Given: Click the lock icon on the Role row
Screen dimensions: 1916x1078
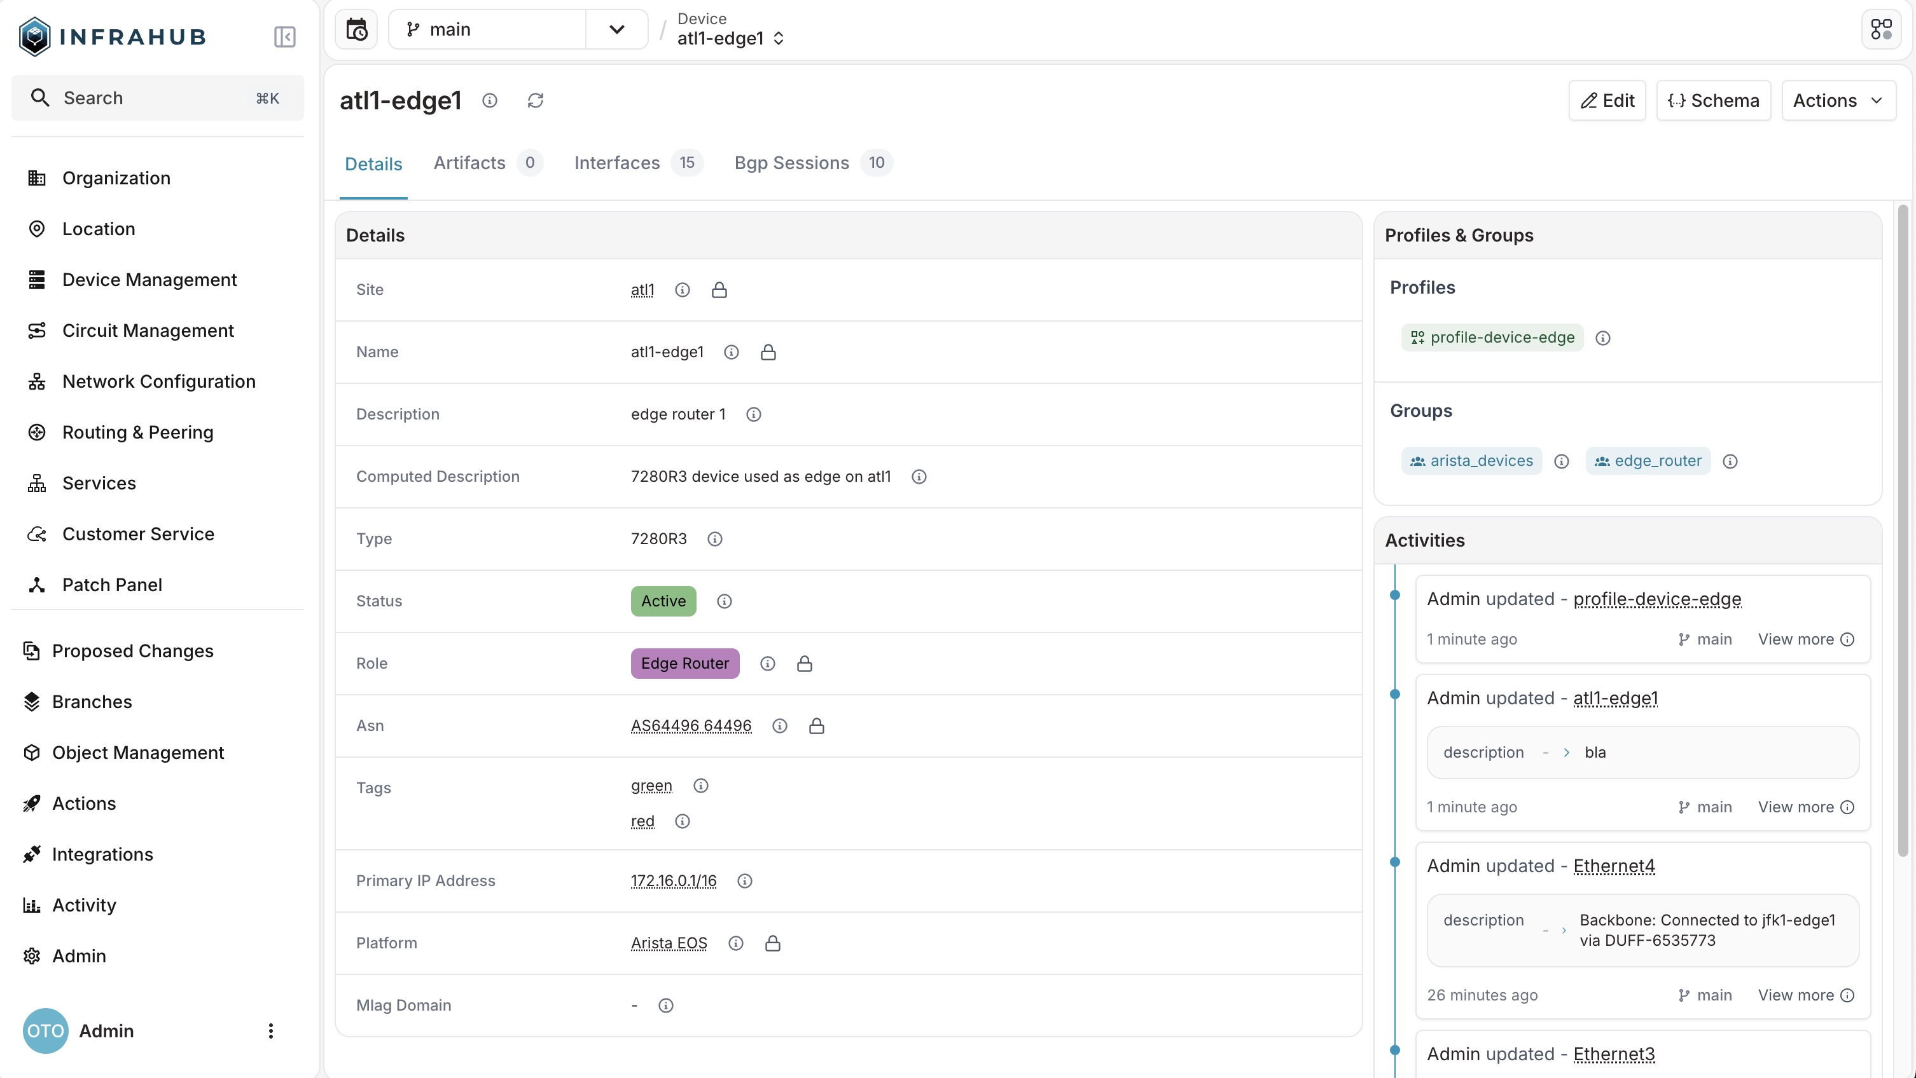Looking at the screenshot, I should pos(804,663).
